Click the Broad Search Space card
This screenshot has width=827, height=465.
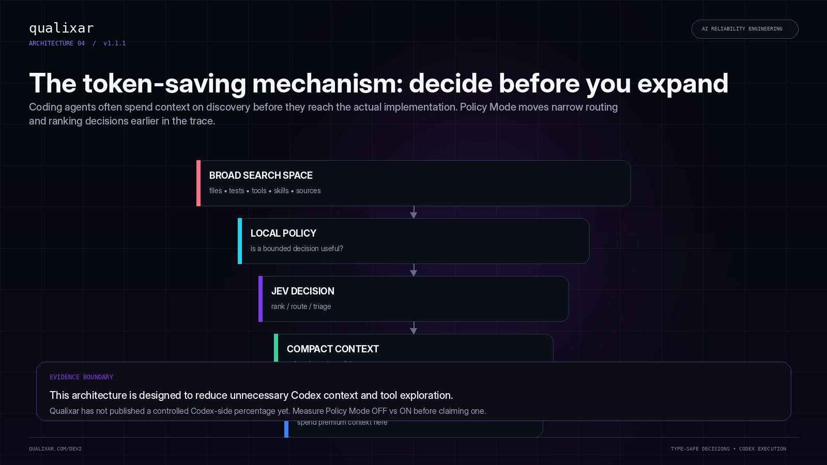tap(413, 183)
